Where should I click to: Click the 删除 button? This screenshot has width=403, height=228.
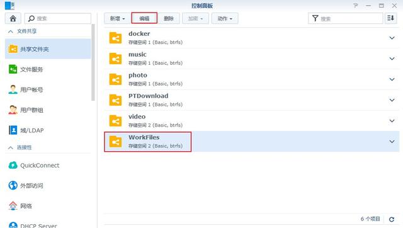(169, 18)
